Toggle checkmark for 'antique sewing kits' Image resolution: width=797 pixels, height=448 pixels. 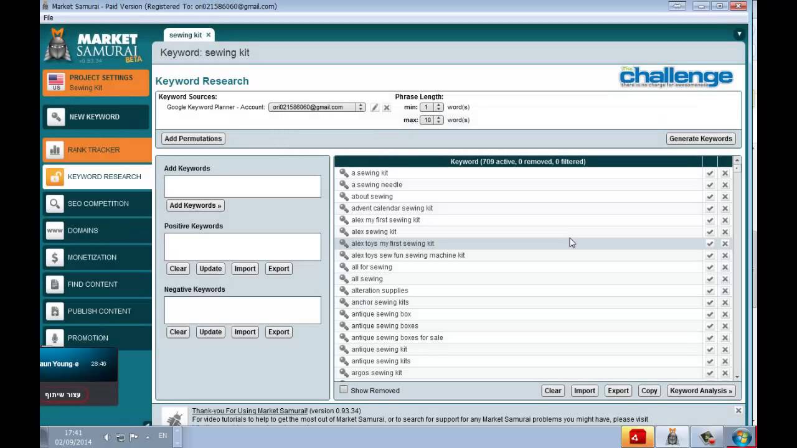pos(710,362)
